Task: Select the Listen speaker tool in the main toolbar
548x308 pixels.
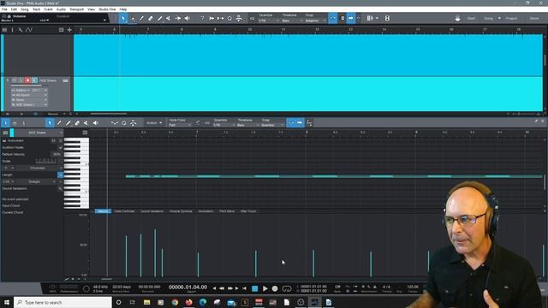Action: (x=187, y=18)
